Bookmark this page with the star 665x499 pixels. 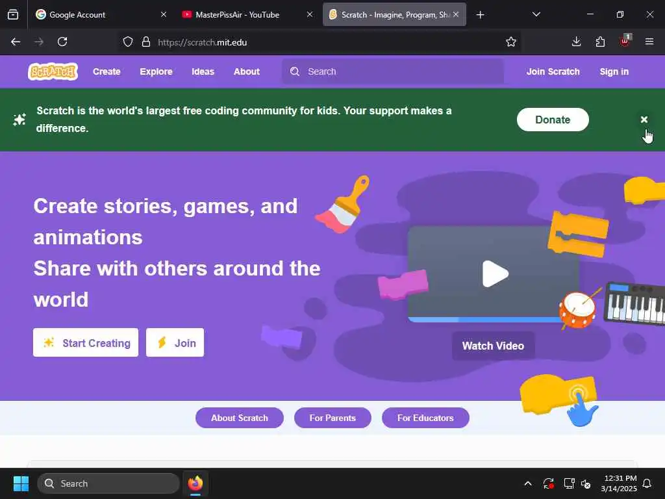510,42
